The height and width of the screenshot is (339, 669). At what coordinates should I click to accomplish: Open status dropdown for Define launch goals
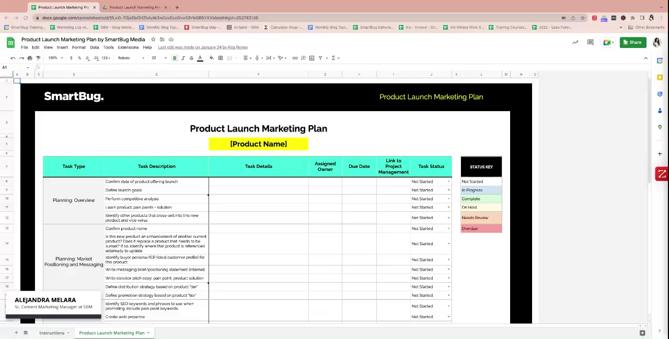(448, 190)
